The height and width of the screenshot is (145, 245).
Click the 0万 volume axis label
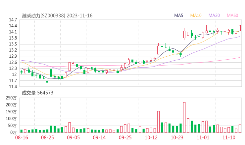pyautogui.click(x=14, y=132)
